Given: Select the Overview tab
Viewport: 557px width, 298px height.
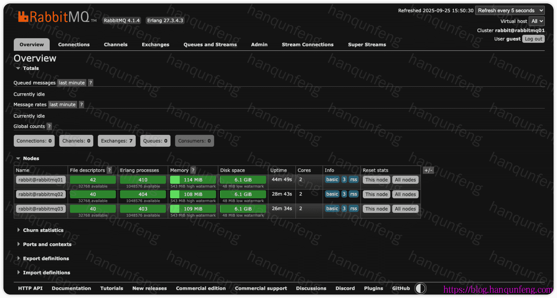Looking at the screenshot, I should coord(32,45).
